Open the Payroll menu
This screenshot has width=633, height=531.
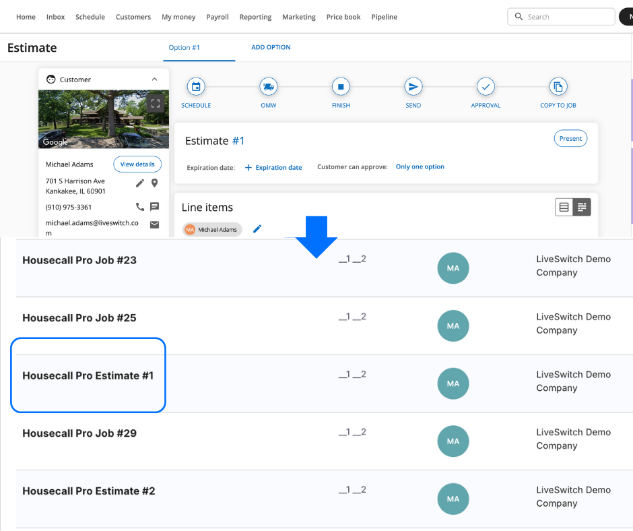[x=218, y=17]
